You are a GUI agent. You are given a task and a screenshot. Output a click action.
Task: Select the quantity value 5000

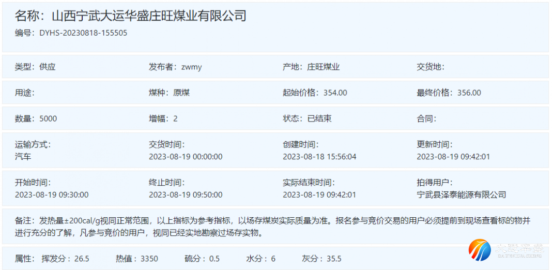tap(48, 118)
